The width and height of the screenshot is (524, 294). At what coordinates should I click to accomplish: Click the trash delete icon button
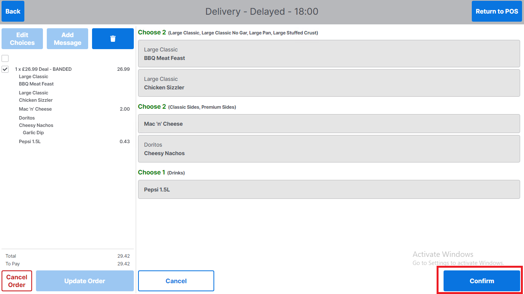(113, 39)
